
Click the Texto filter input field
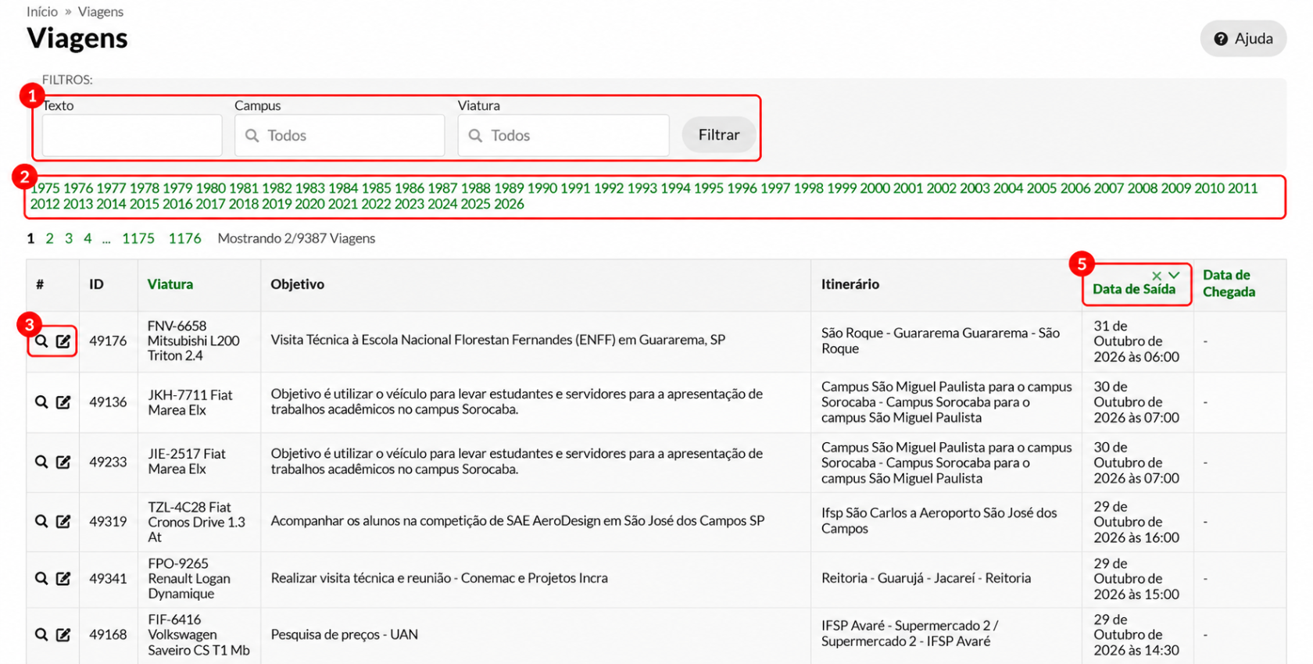tap(132, 135)
